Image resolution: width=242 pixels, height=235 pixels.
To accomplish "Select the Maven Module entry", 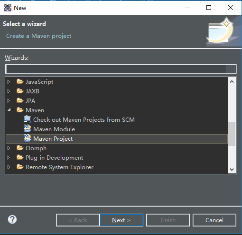I will pyautogui.click(x=54, y=129).
